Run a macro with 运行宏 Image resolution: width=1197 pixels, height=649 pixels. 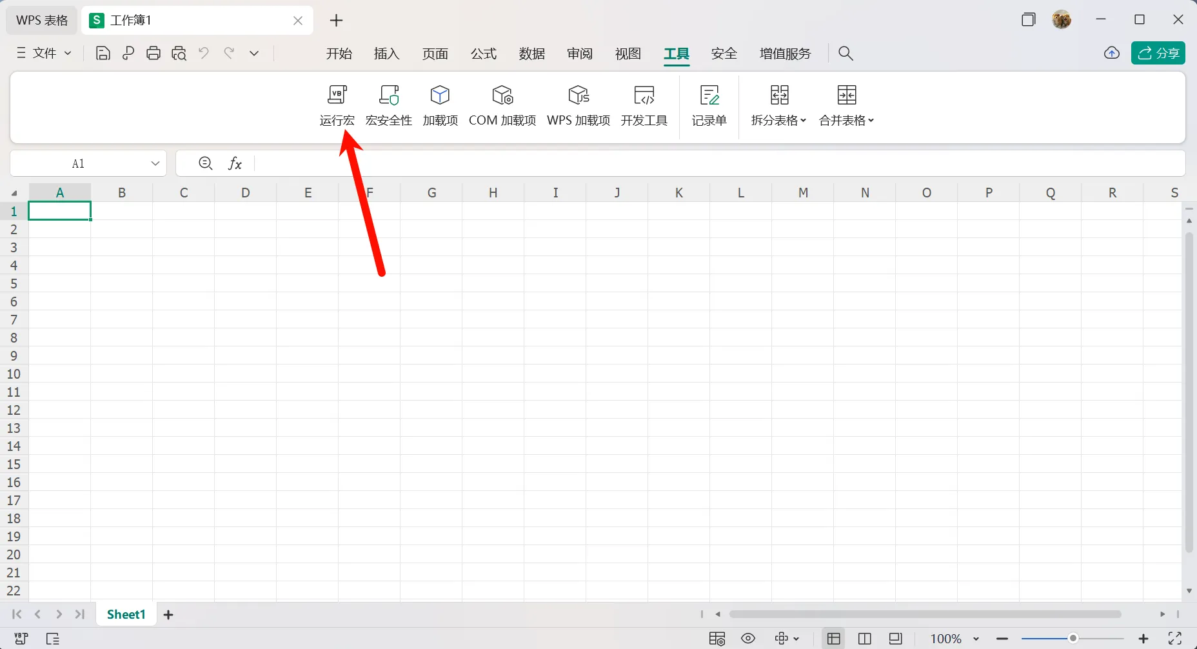pyautogui.click(x=336, y=105)
